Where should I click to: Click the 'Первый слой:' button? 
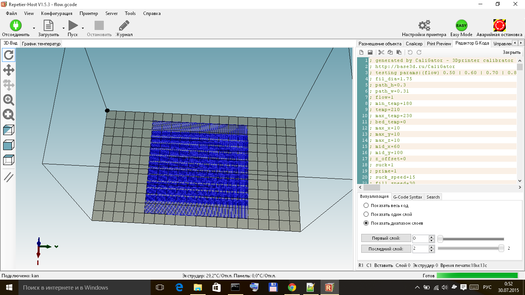point(386,238)
